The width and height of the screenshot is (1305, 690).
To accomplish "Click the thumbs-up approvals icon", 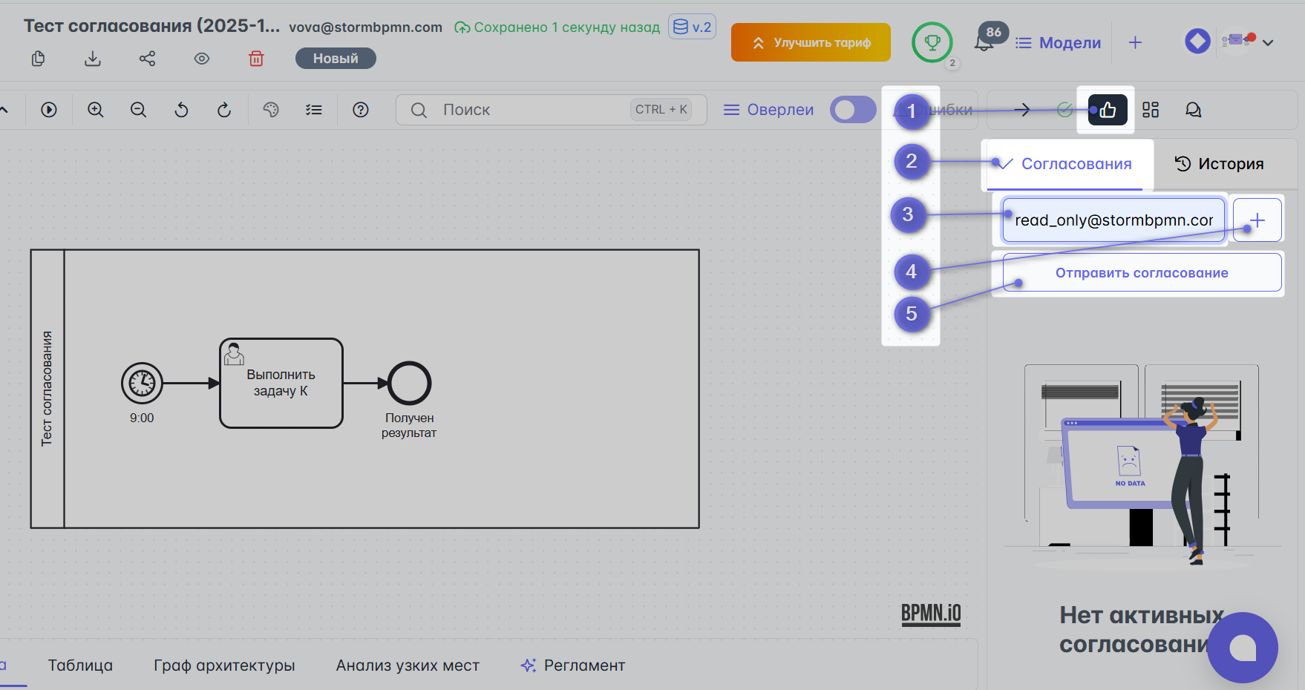I will coord(1107,110).
